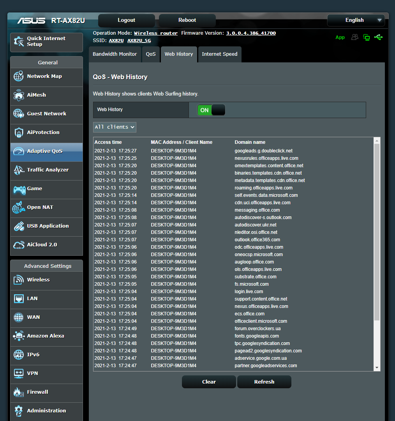Click the IPv6 icon
The height and width of the screenshot is (421, 395).
(x=19, y=355)
